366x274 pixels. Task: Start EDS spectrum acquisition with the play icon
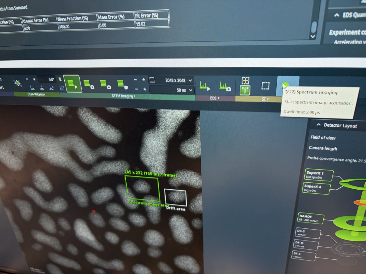[x=205, y=86]
